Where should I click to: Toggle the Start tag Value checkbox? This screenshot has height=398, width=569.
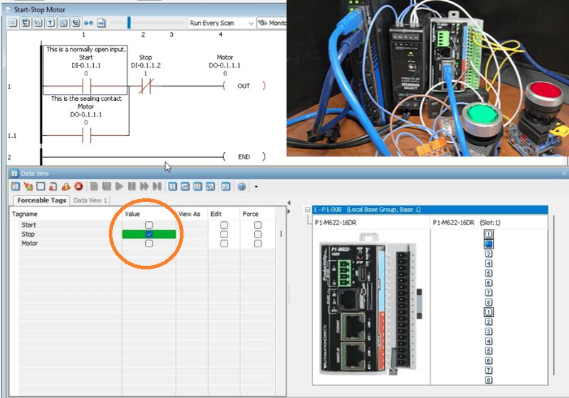click(149, 225)
